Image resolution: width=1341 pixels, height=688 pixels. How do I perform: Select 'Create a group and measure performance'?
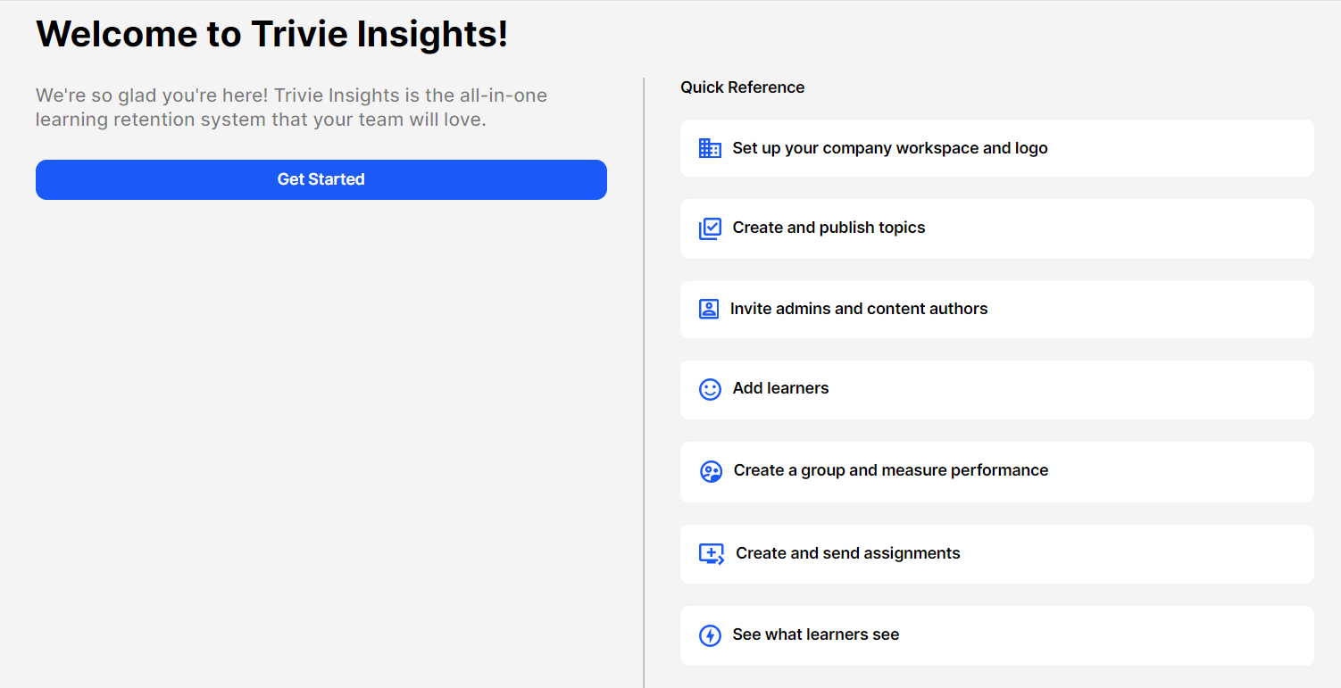pyautogui.click(x=890, y=470)
